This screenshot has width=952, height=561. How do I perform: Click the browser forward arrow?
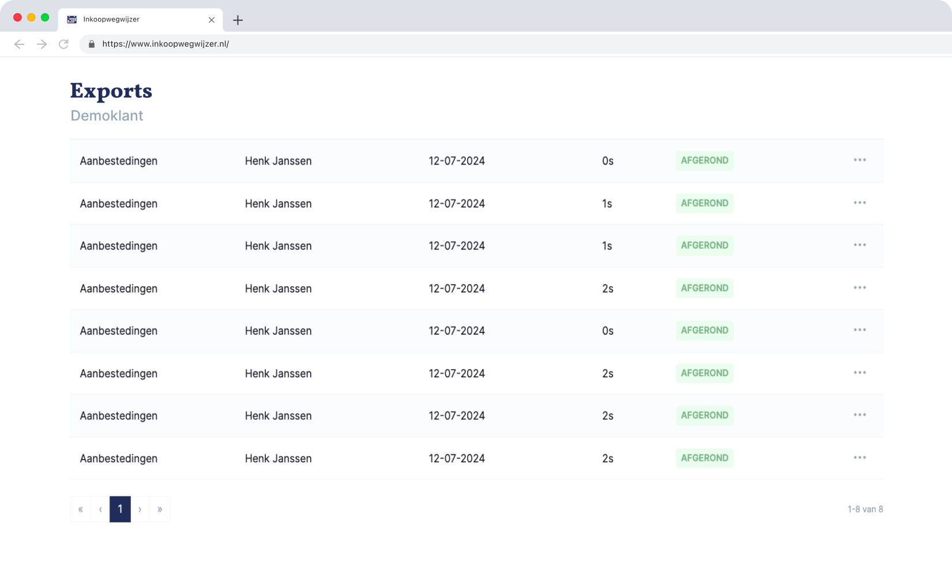[x=42, y=44]
